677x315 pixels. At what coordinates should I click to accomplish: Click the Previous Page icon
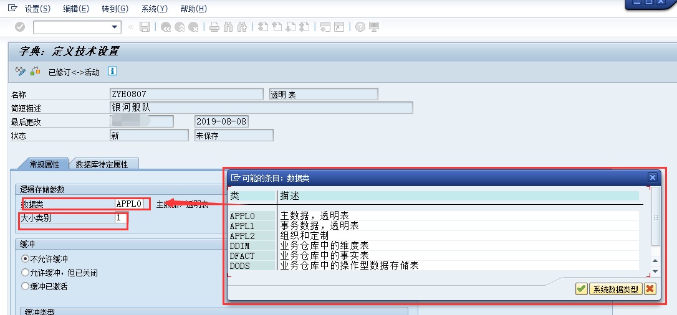click(277, 27)
